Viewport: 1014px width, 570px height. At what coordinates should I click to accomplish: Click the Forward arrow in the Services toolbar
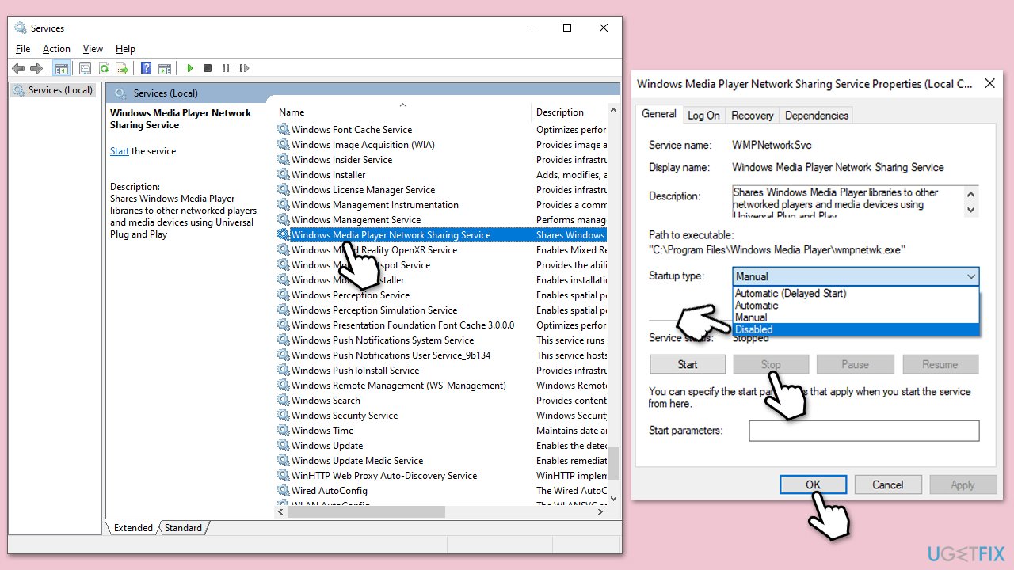coord(36,69)
